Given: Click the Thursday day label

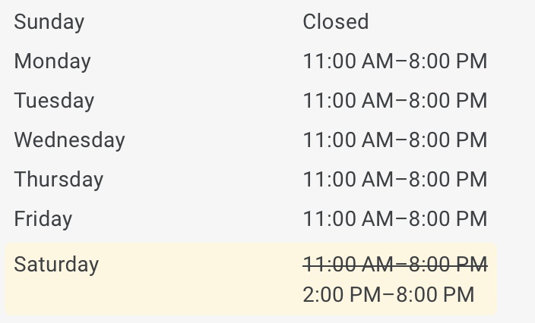Looking at the screenshot, I should (x=59, y=180).
